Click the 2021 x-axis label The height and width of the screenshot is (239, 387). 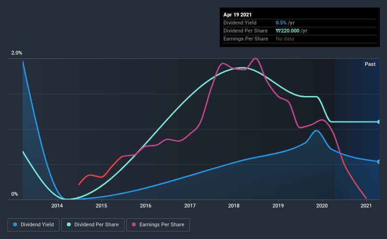click(x=366, y=206)
